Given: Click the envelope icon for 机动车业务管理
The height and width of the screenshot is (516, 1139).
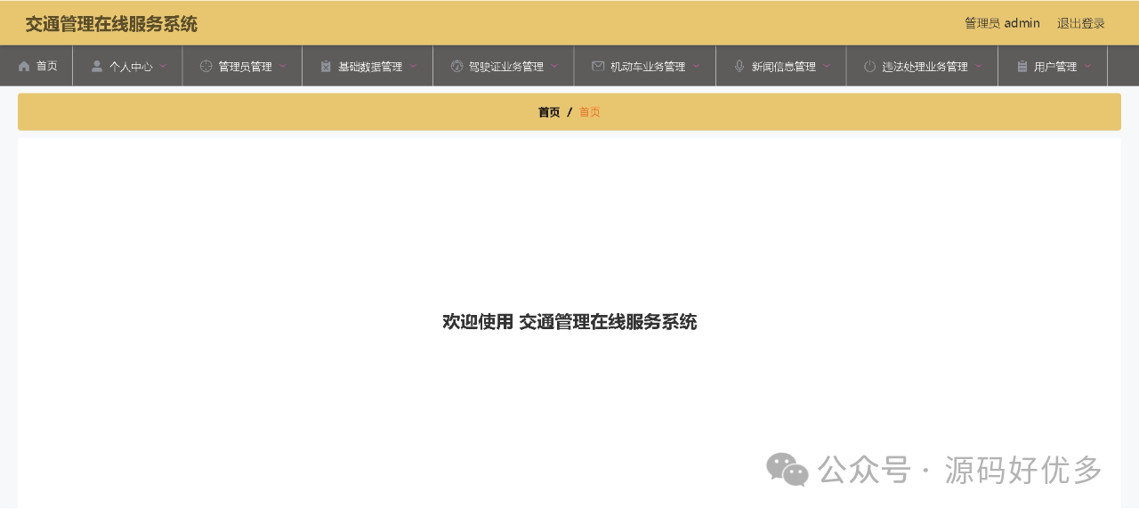Looking at the screenshot, I should [x=598, y=66].
